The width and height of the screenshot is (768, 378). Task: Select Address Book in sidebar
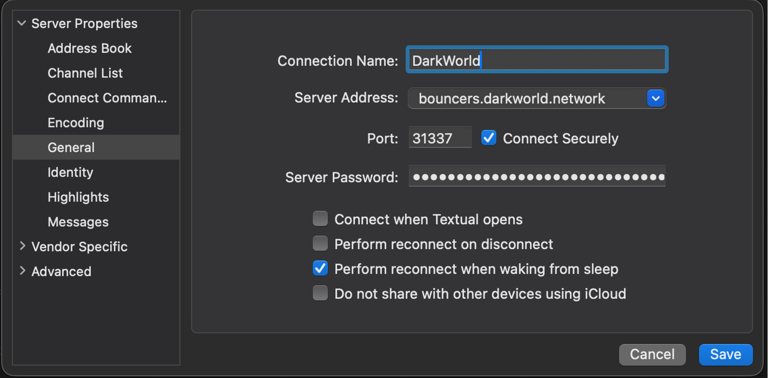pyautogui.click(x=89, y=48)
